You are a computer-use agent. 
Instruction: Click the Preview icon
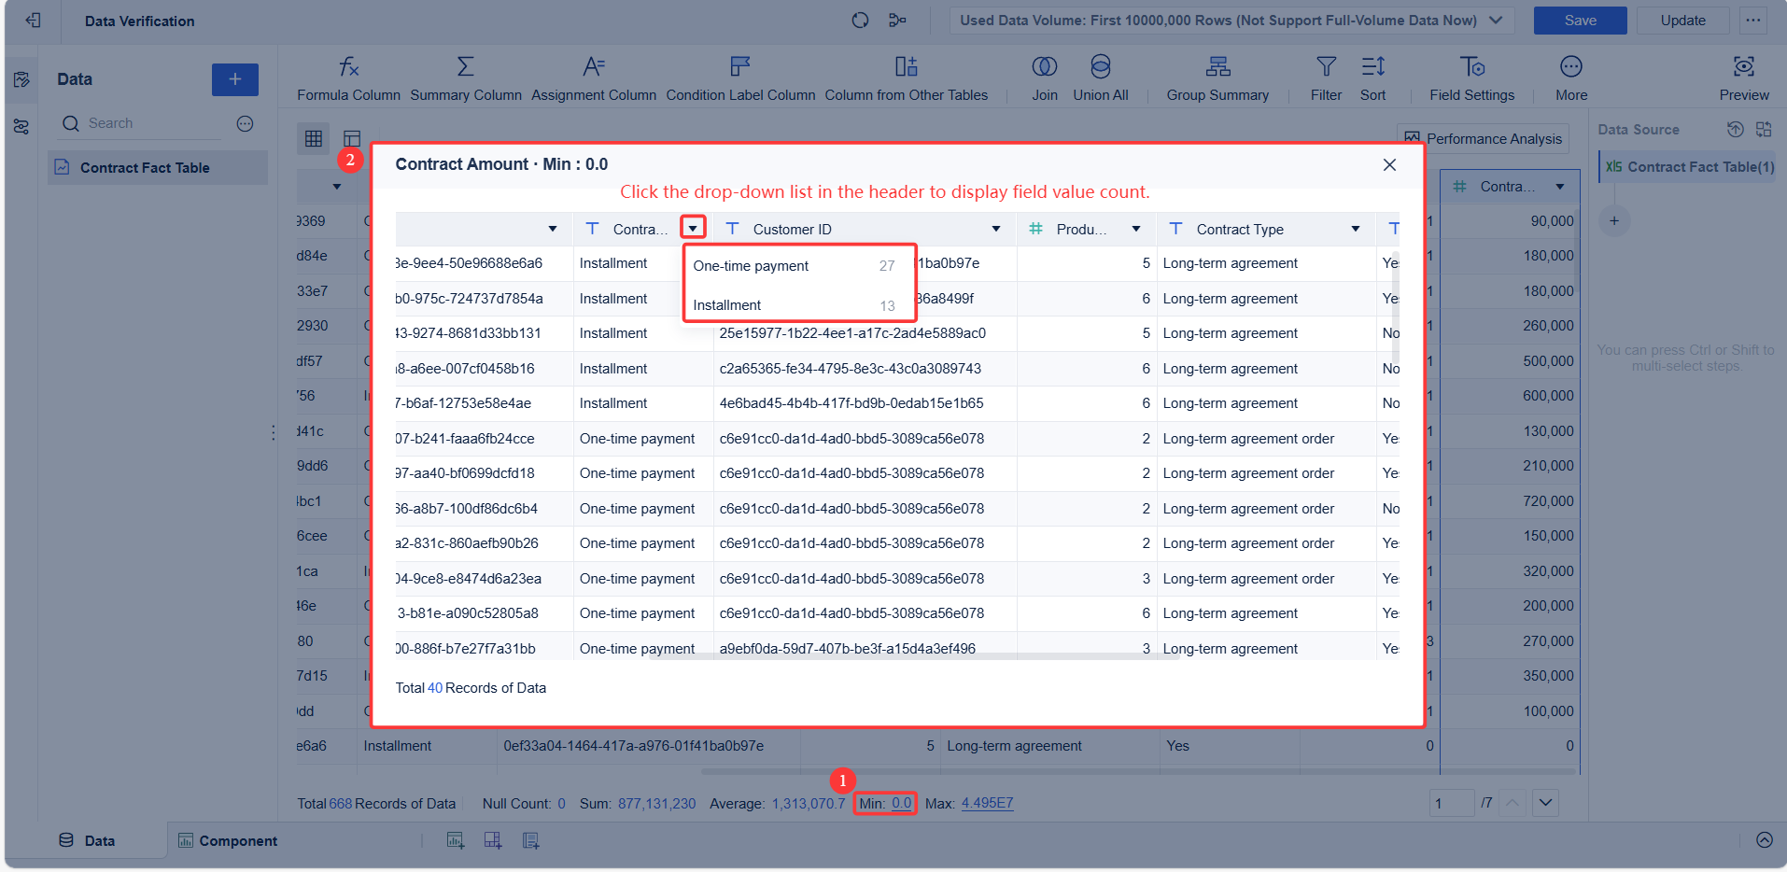click(1744, 66)
